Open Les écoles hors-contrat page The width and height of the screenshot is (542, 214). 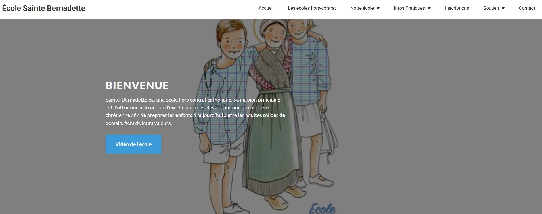pos(312,8)
